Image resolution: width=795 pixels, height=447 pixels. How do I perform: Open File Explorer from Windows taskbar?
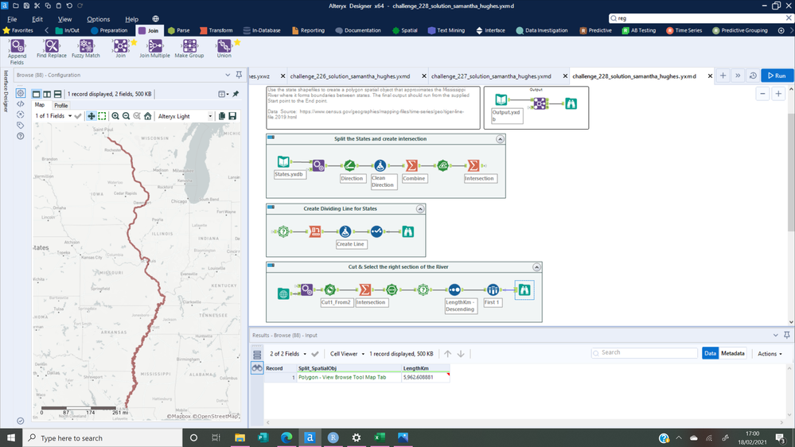(240, 437)
